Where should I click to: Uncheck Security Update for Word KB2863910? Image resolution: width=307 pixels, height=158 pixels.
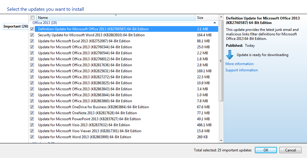[x=32, y=35]
